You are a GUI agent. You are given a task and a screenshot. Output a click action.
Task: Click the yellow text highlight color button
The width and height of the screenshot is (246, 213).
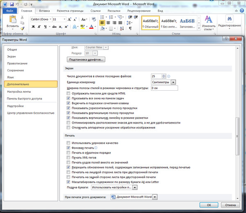point(82,27)
